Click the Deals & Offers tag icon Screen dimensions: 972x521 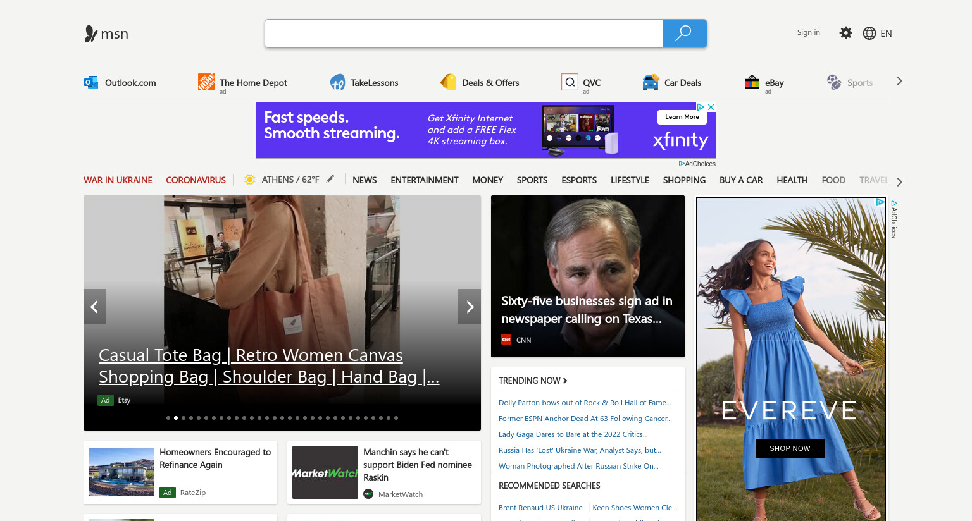pyautogui.click(x=449, y=82)
